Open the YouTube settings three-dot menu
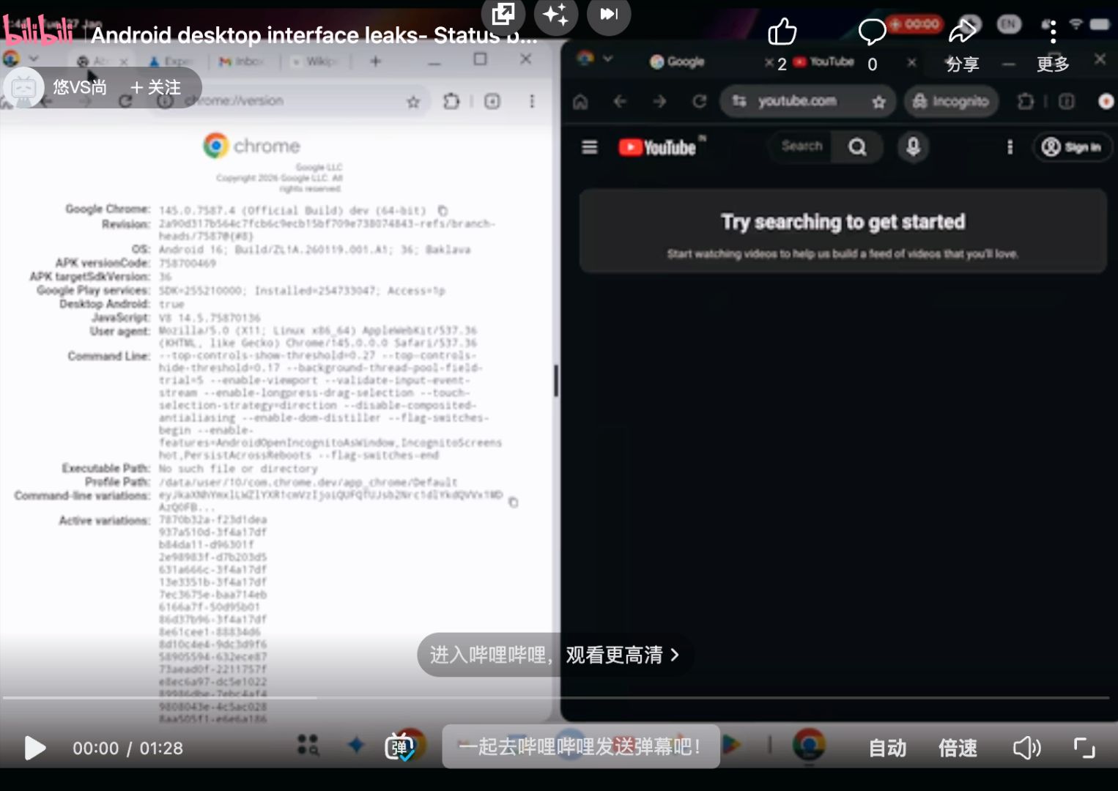 [x=1010, y=147]
